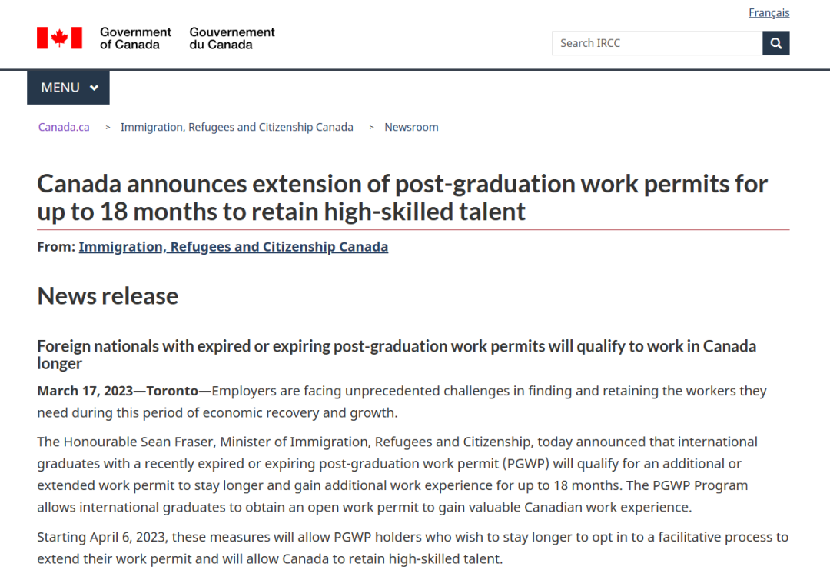Click the Starting April 6, 2023 paragraph
The image size is (830, 580).
click(x=413, y=547)
